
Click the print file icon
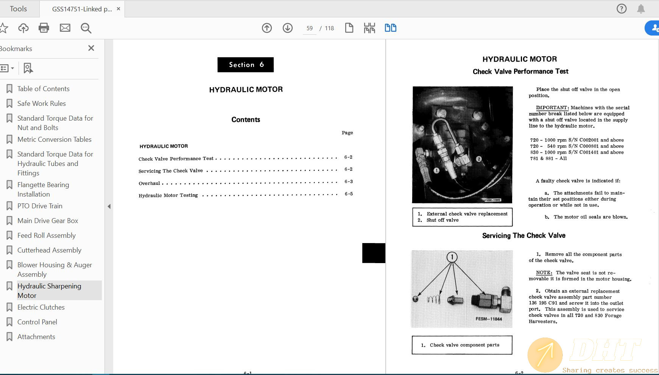[x=44, y=28]
